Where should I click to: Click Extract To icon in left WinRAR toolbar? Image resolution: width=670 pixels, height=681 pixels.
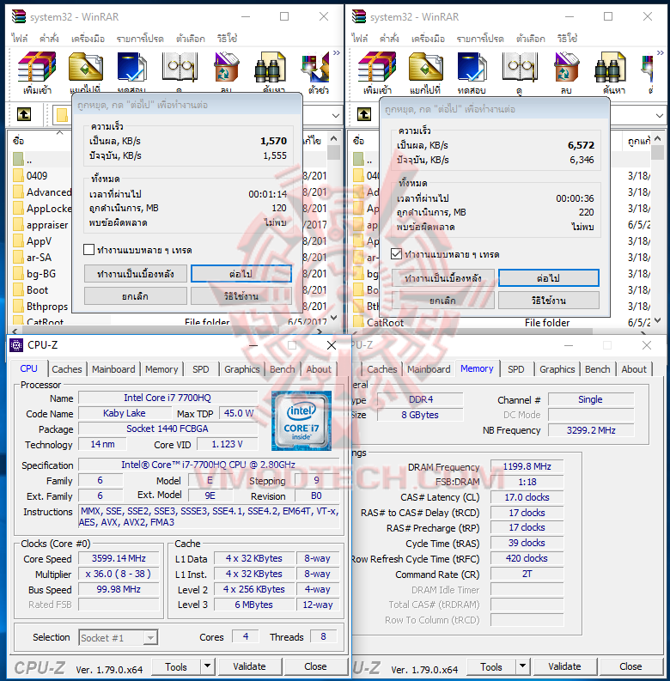(x=86, y=67)
